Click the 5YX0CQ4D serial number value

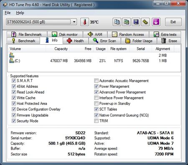point(75,138)
